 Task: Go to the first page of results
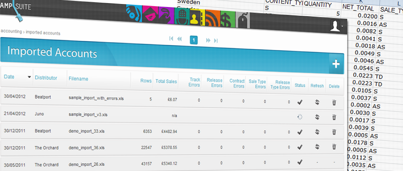click(x=171, y=39)
